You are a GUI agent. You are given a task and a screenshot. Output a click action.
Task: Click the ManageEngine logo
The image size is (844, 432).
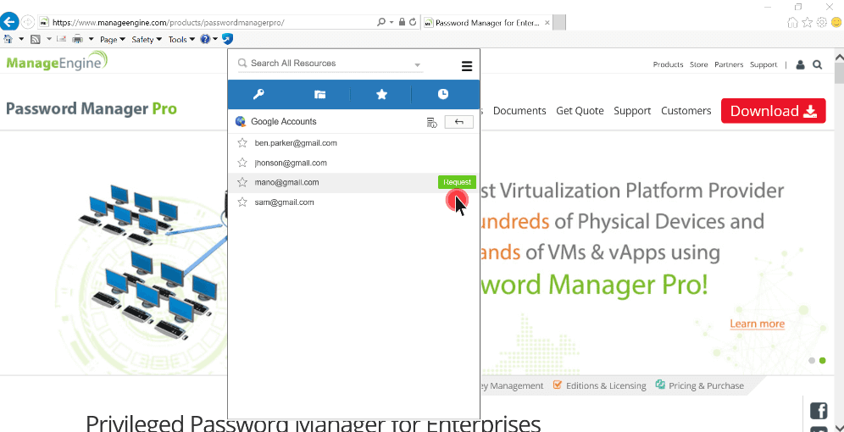tap(57, 61)
